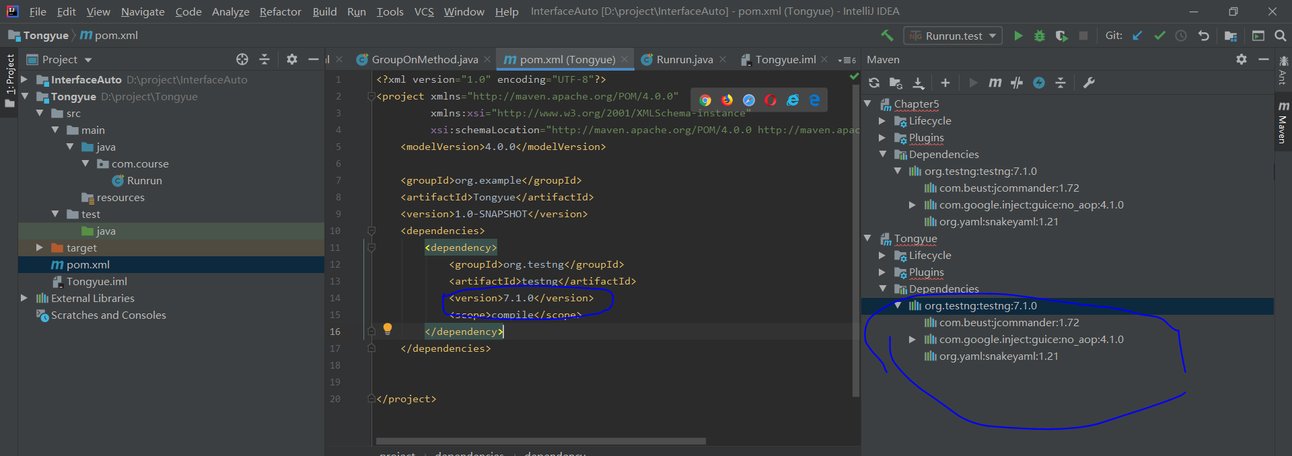Close the pom.xml (Tongyue) editor tab
Viewport: 1292px width, 456px height.
[624, 59]
